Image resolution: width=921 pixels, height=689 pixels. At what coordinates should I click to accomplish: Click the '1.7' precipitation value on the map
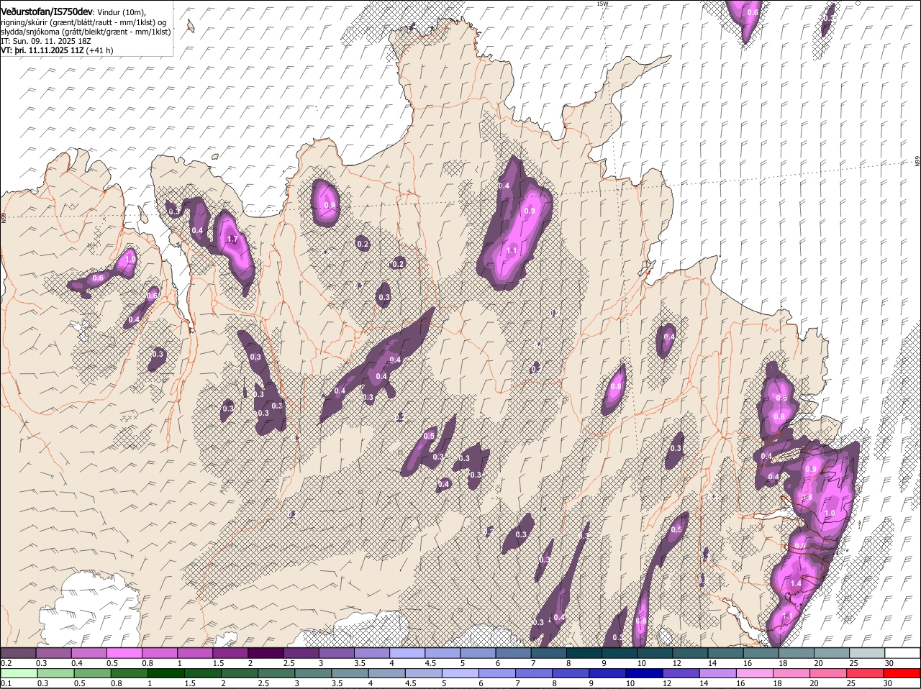[232, 239]
